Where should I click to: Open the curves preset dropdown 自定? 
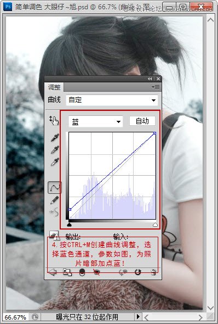point(112,100)
